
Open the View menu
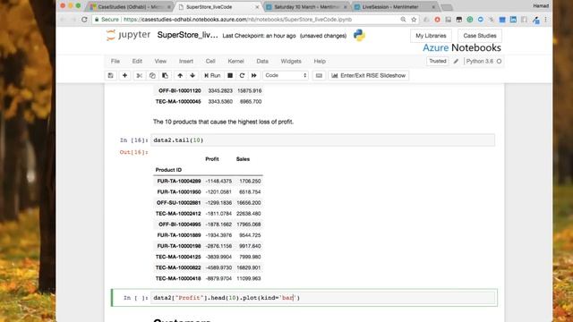[160, 62]
